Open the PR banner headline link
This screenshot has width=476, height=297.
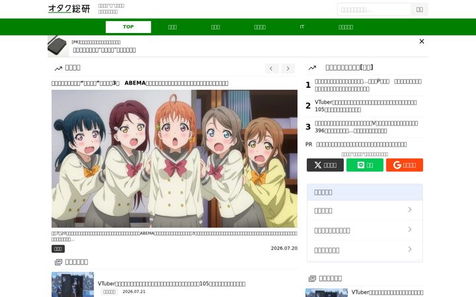click(x=104, y=50)
